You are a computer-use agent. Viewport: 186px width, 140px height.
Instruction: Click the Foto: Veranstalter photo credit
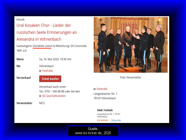click(131, 78)
